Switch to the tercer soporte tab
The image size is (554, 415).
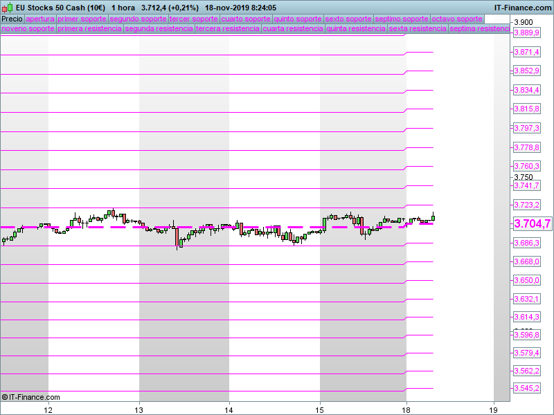(193, 19)
